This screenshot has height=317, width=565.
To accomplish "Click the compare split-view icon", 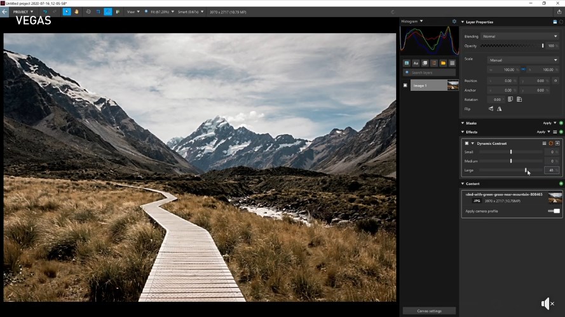I will pos(118,12).
